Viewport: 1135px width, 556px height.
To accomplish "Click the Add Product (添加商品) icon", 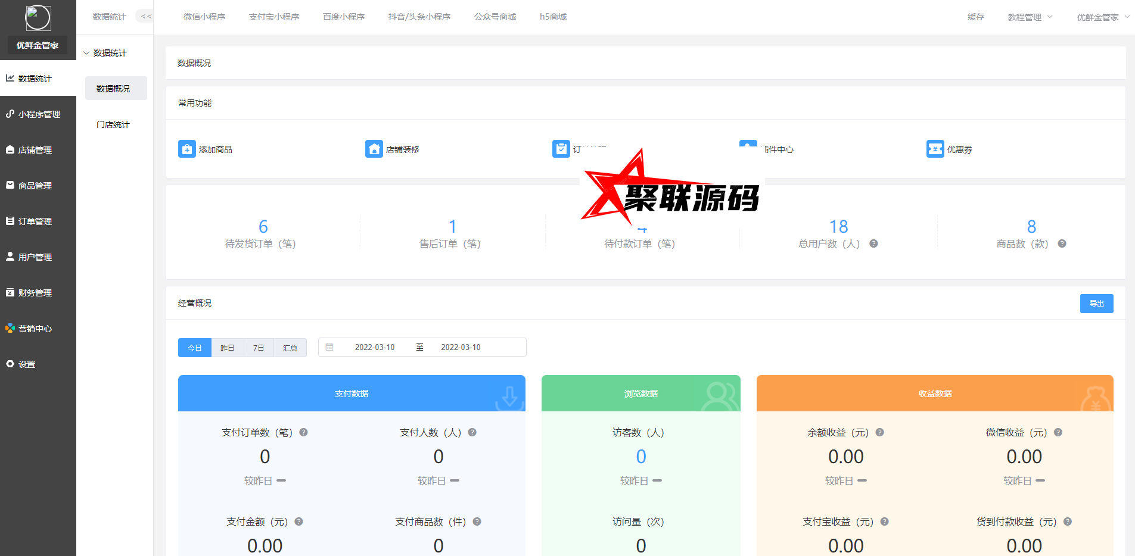I will pos(186,149).
